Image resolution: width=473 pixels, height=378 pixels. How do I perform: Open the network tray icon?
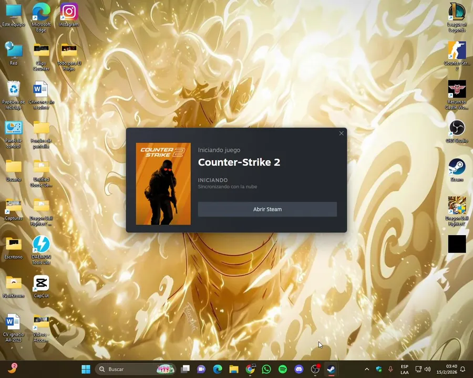(x=418, y=369)
